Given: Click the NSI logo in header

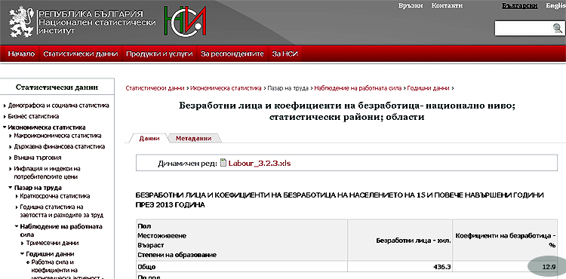Looking at the screenshot, I should (185, 20).
